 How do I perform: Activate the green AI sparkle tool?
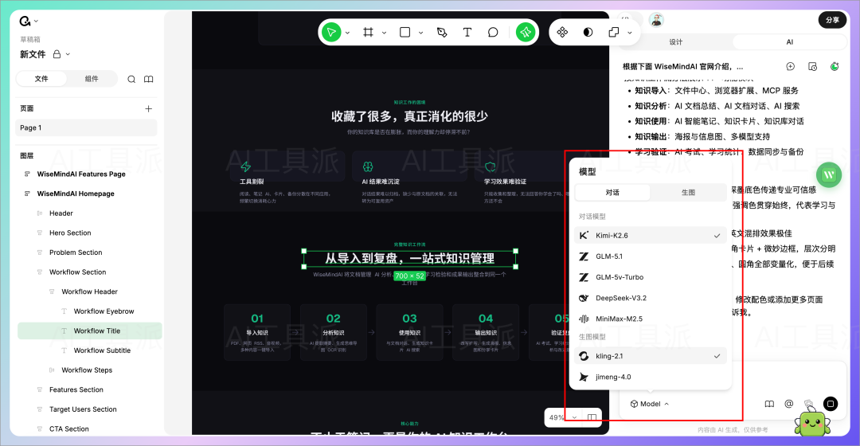[x=525, y=33]
